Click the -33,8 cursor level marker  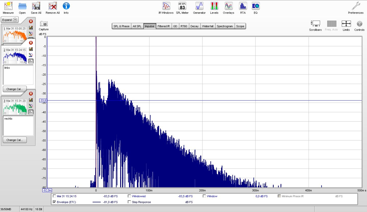click(43, 101)
